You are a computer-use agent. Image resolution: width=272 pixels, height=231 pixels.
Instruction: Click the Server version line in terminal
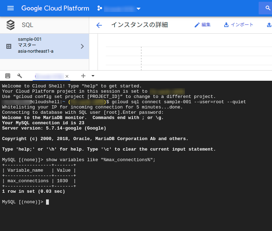pos(54,128)
